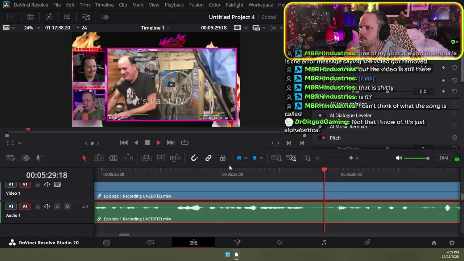The width and height of the screenshot is (464, 261).
Task: Open Project Manager home icon
Action: click(x=434, y=243)
